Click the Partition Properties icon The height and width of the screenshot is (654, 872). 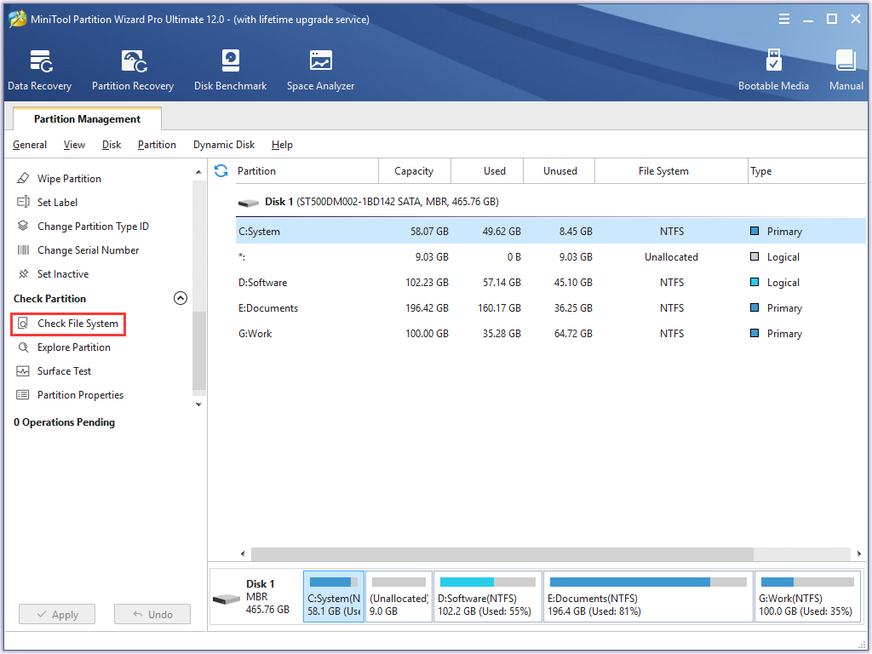23,395
